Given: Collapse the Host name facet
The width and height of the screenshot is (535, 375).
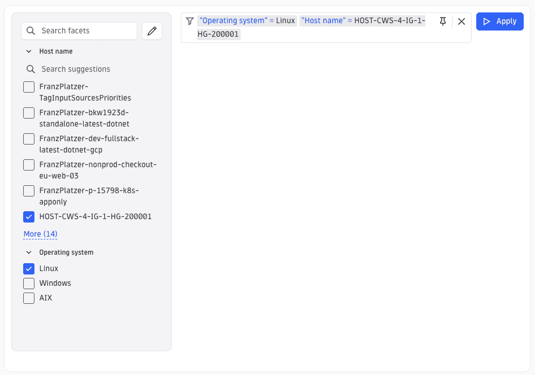Looking at the screenshot, I should tap(29, 51).
